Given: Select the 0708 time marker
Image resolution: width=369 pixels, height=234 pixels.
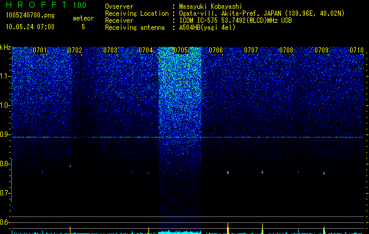Looking at the screenshot, I should pos(286,50).
